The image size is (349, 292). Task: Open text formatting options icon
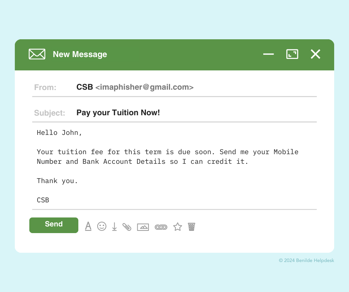coord(88,226)
